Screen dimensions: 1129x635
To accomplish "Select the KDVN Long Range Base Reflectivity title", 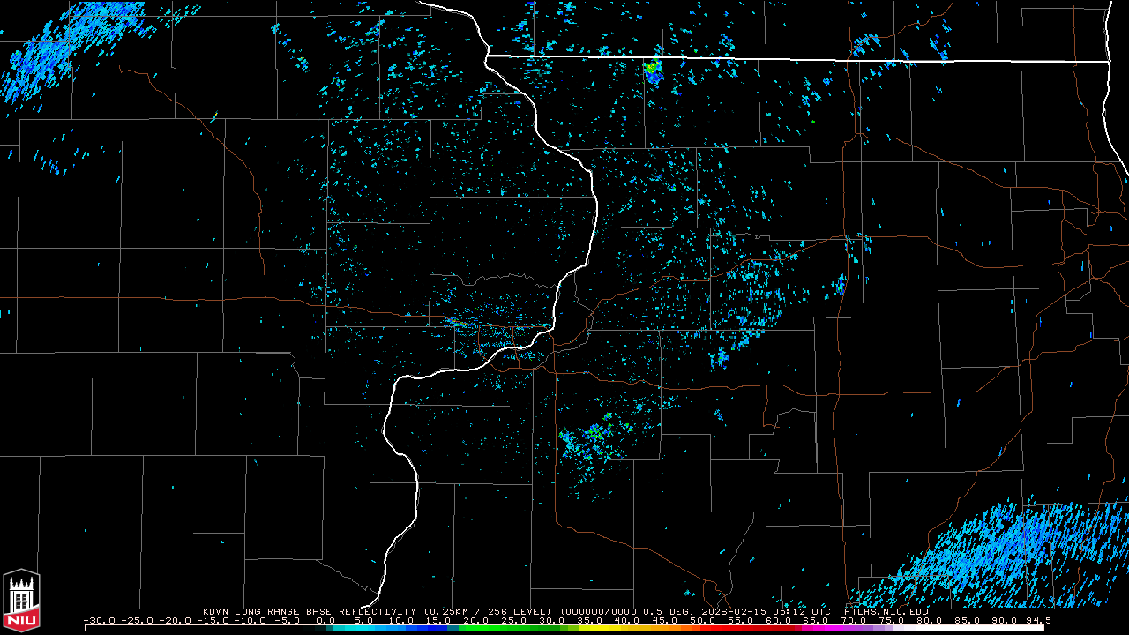I will [310, 611].
